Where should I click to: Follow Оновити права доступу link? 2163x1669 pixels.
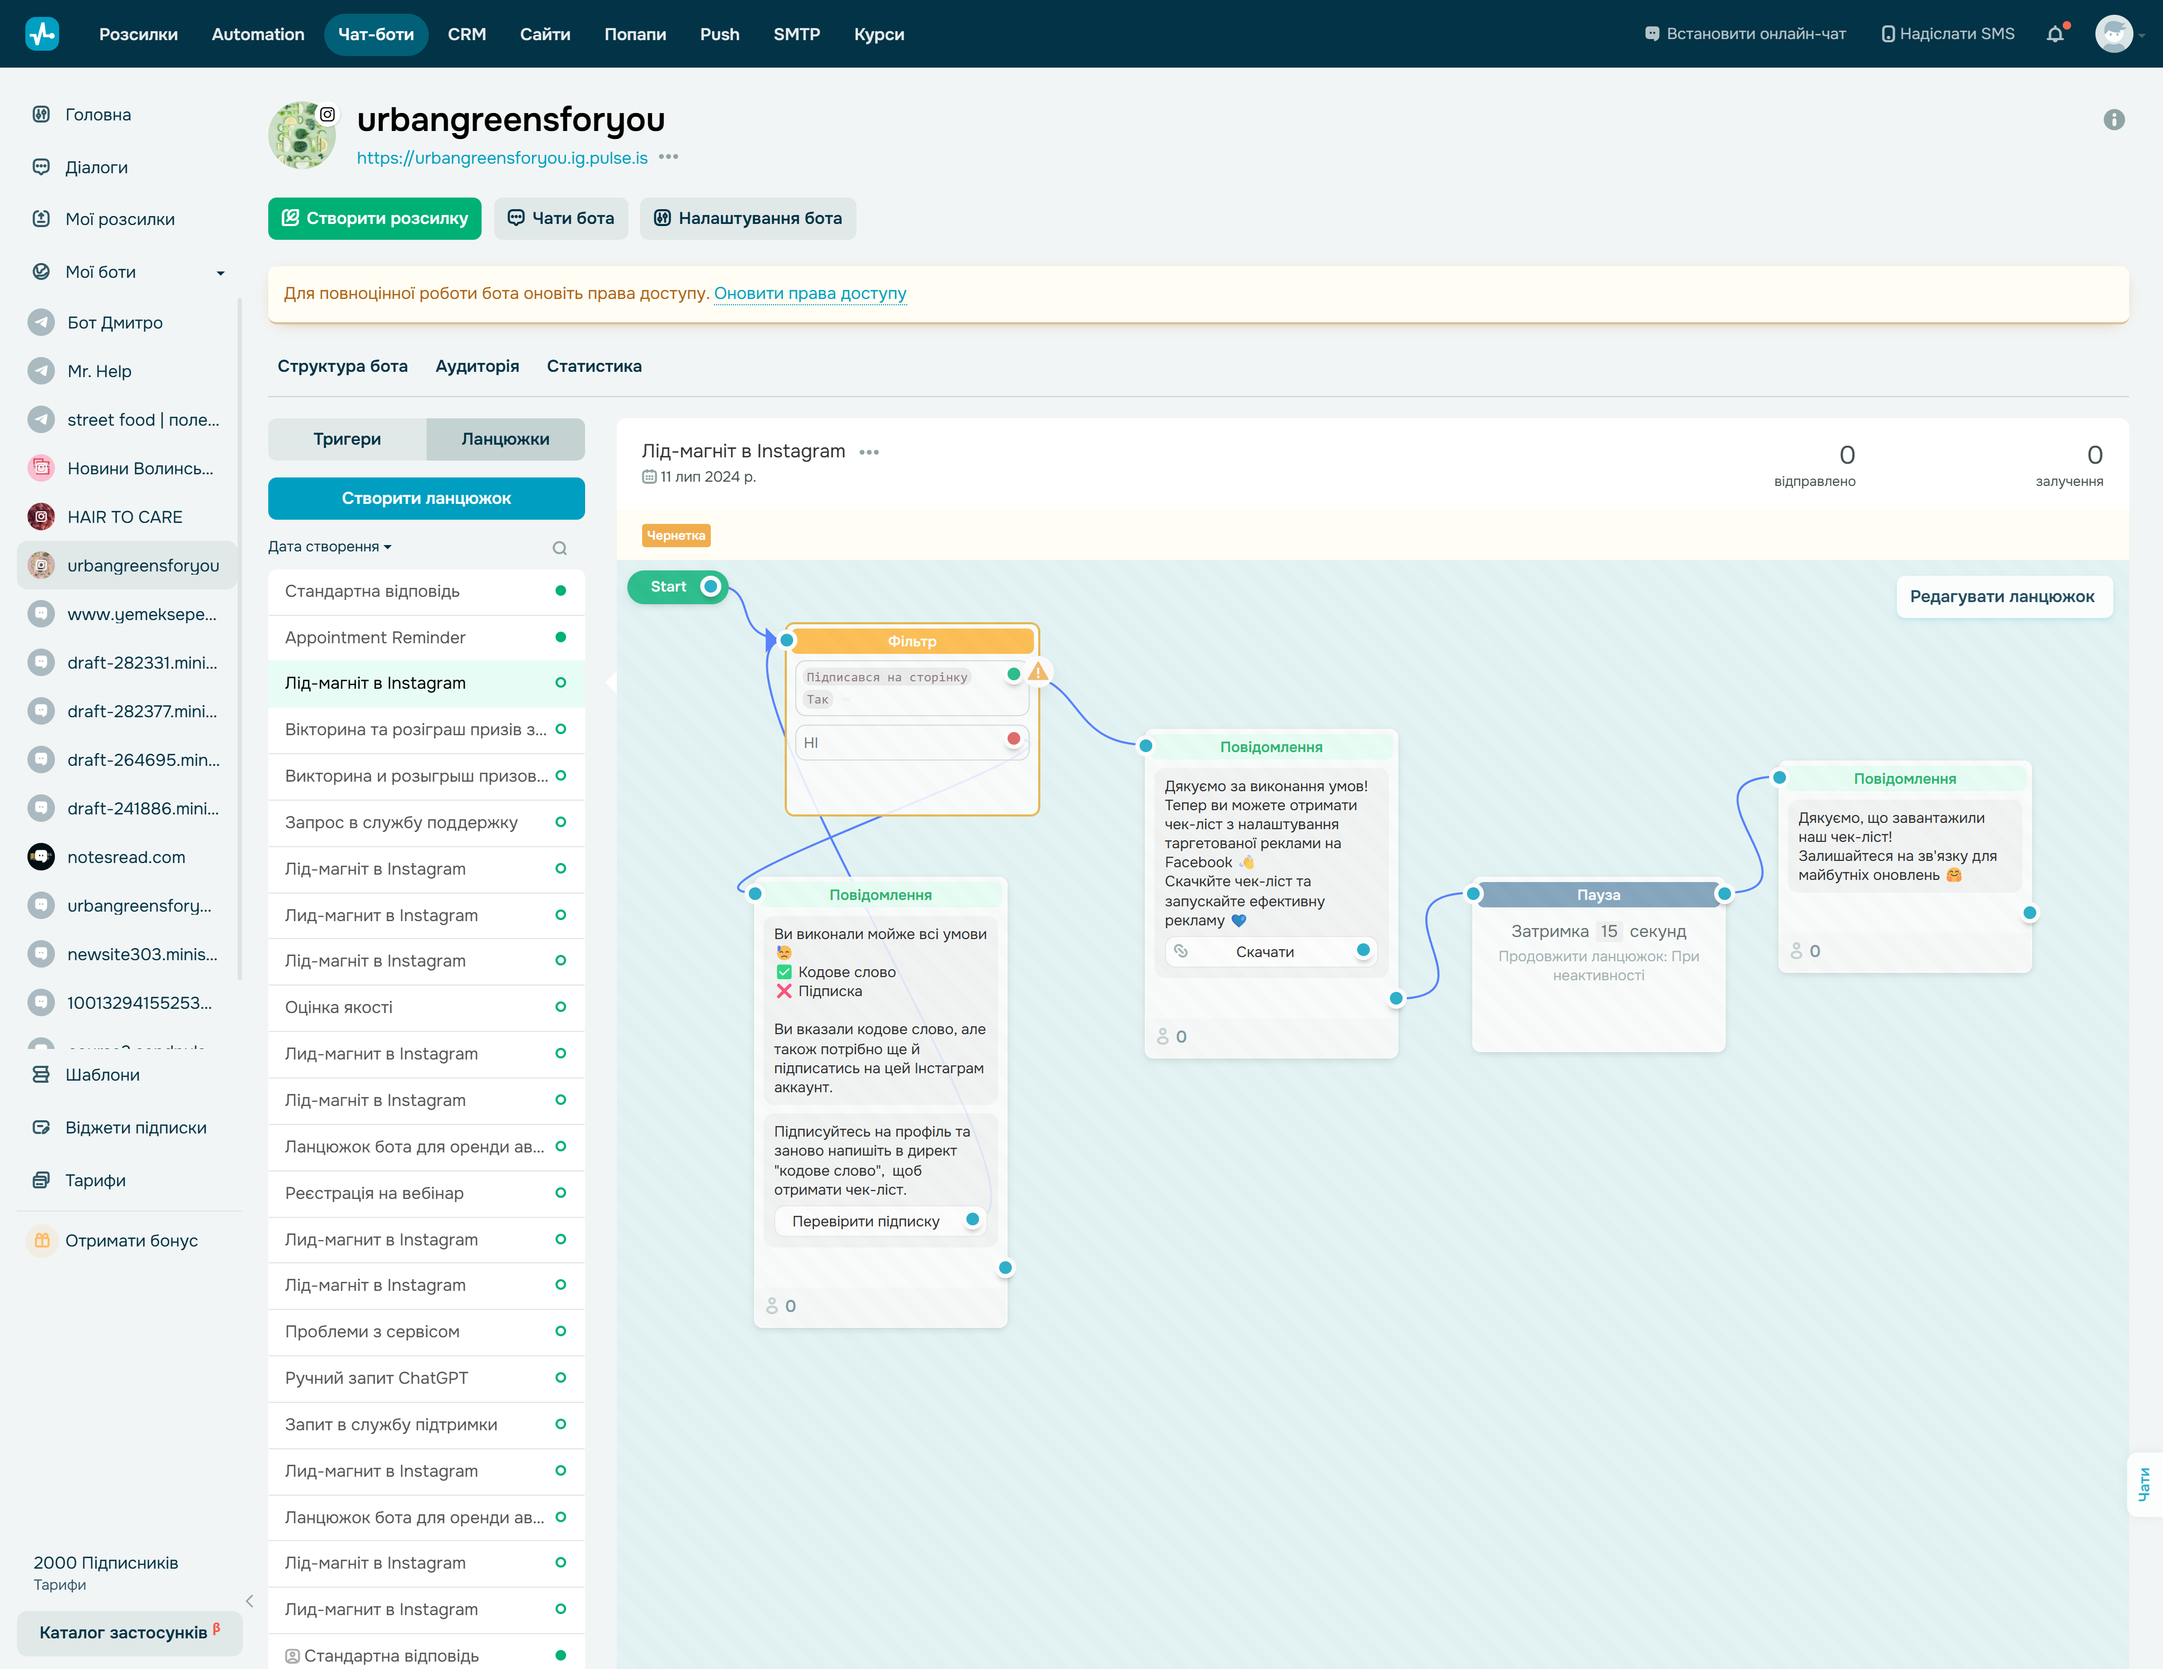pyautogui.click(x=810, y=293)
